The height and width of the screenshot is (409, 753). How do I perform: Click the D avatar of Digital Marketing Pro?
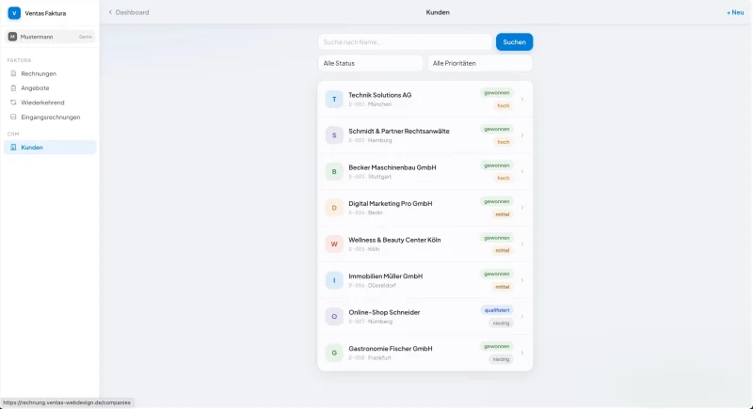[x=334, y=208]
